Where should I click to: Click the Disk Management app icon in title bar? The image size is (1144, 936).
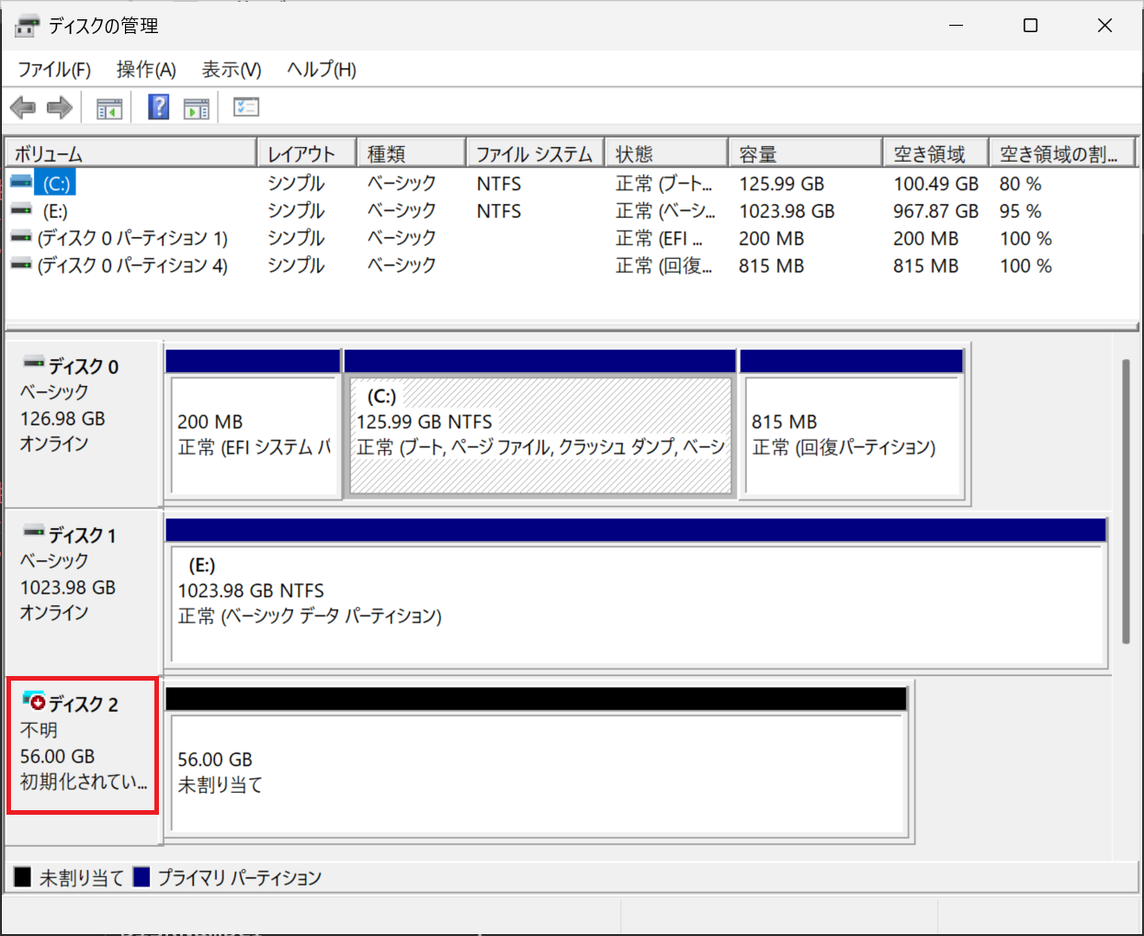(27, 26)
